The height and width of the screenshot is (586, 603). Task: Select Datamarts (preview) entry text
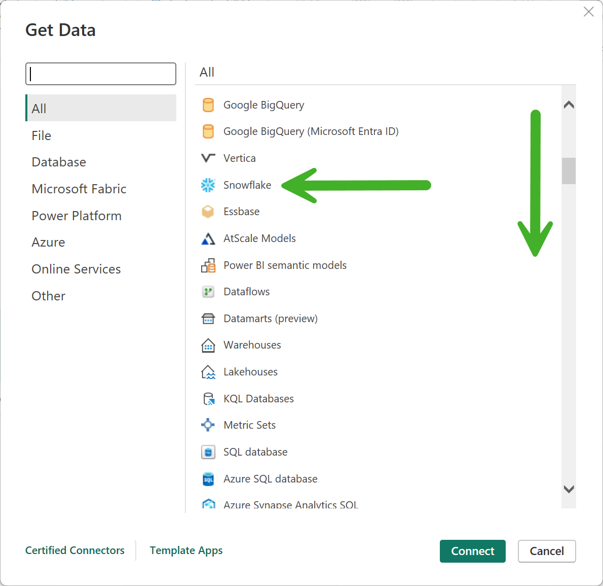[271, 319]
